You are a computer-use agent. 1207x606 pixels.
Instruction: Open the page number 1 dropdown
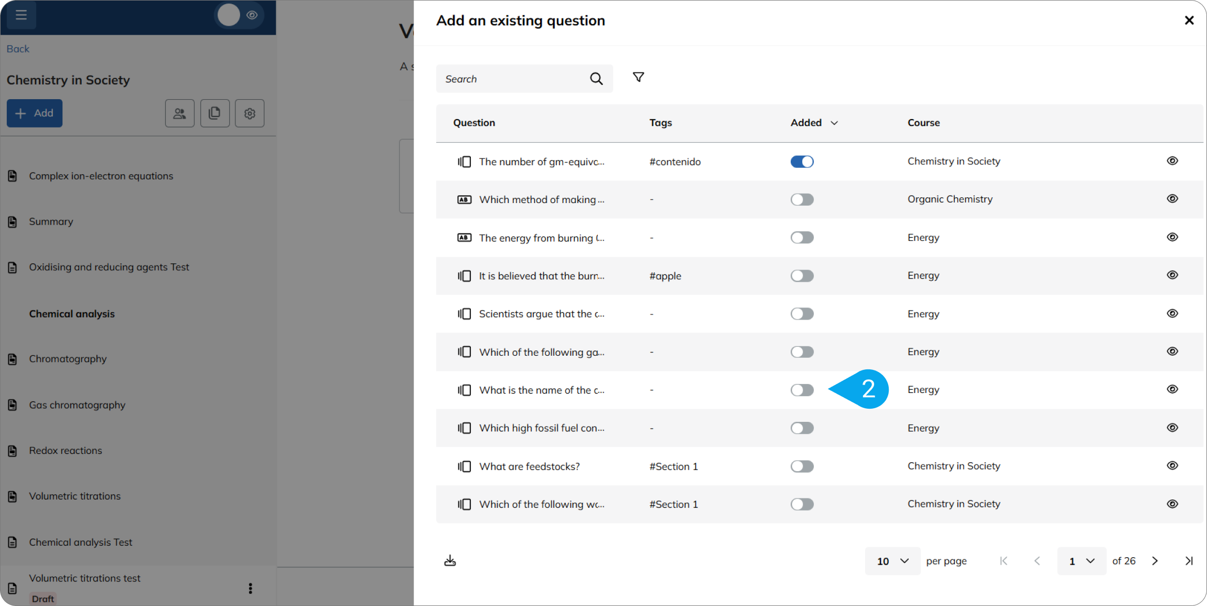pos(1082,561)
